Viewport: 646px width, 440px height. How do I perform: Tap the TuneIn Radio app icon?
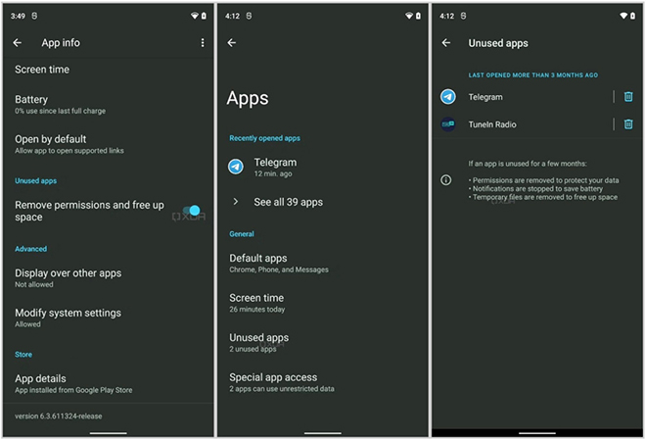(x=447, y=124)
